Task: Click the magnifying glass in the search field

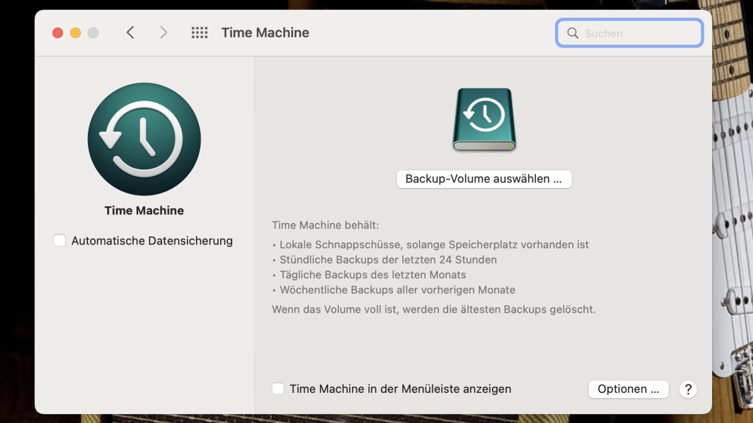Action: pos(572,33)
